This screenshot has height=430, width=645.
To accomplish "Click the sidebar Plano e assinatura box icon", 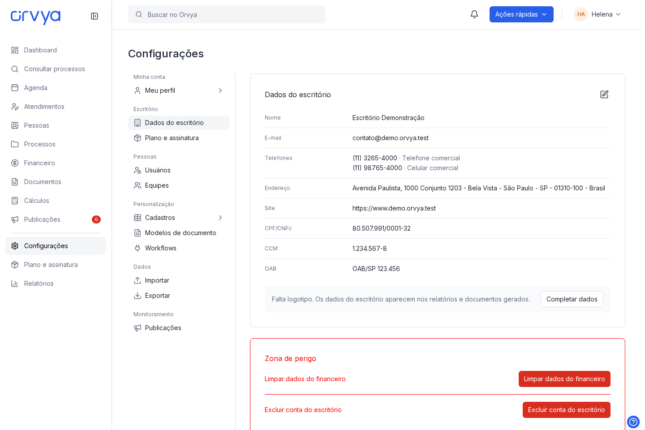I will point(15,265).
